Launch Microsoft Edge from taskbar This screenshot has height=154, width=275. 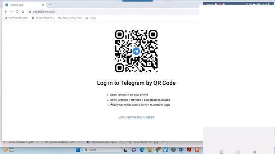point(142,150)
